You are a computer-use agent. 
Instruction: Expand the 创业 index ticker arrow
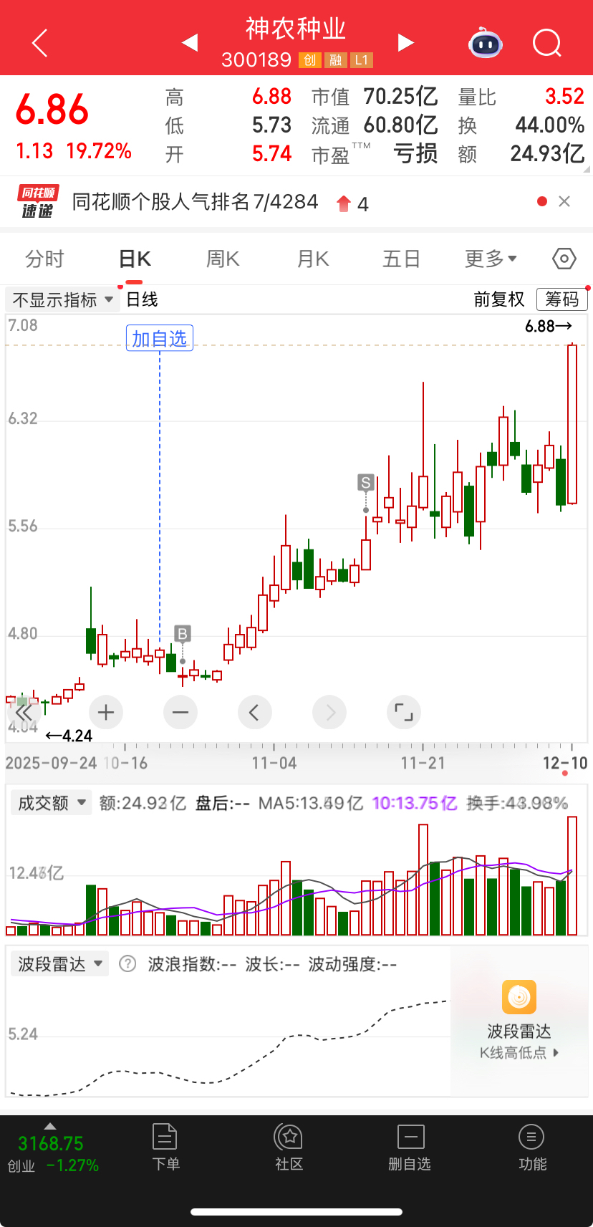(x=50, y=1126)
